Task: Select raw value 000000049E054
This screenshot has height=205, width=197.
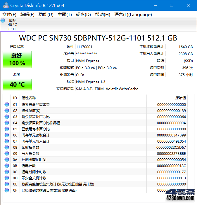Action: (172, 141)
